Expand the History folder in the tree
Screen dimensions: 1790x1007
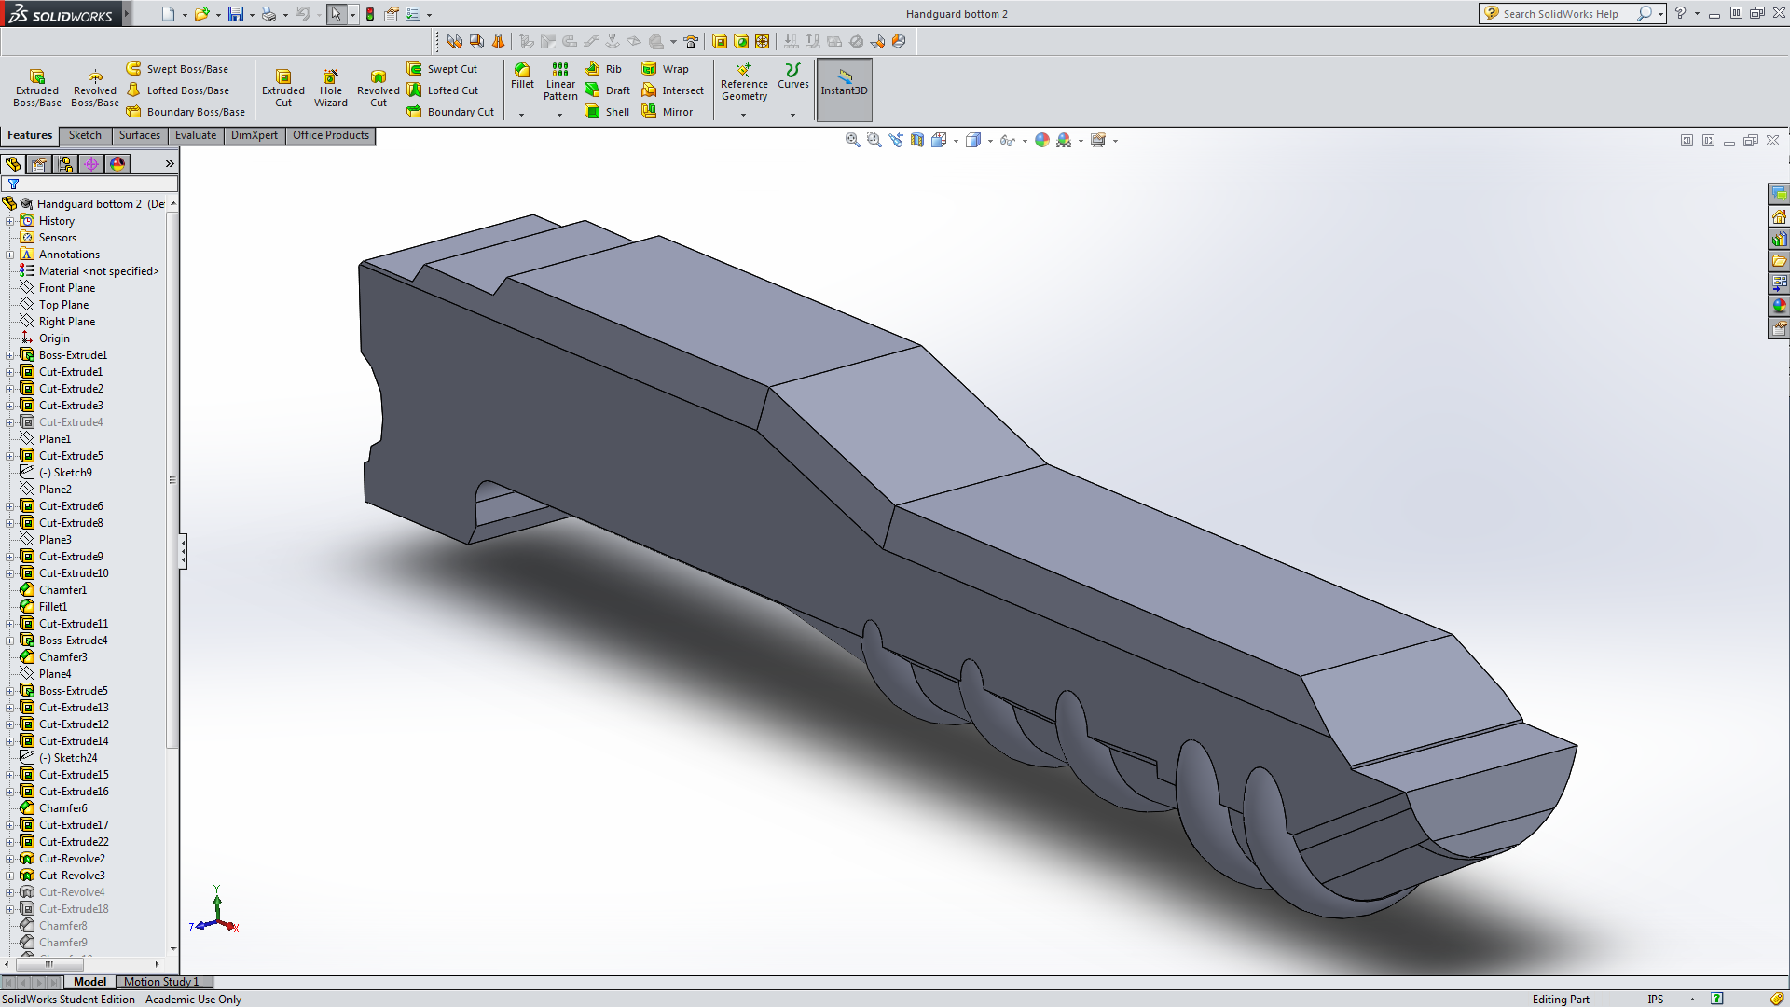coord(10,221)
